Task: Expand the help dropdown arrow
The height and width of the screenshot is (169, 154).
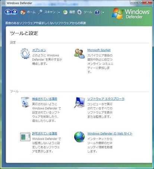Action: pos(103,12)
